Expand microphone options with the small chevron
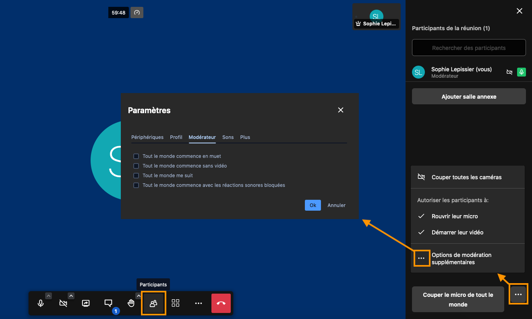Viewport: 532px width, 319px height. 48,296
